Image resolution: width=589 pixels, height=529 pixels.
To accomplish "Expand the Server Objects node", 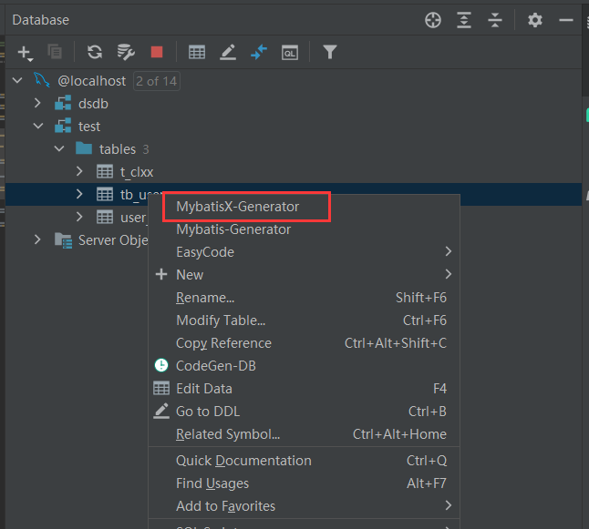I will pos(37,239).
